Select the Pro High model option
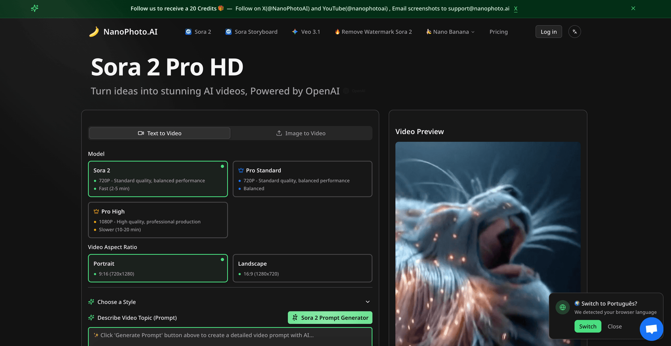The image size is (671, 346). pos(158,220)
